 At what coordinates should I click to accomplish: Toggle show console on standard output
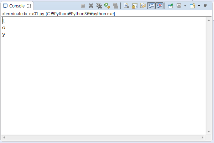151,6
